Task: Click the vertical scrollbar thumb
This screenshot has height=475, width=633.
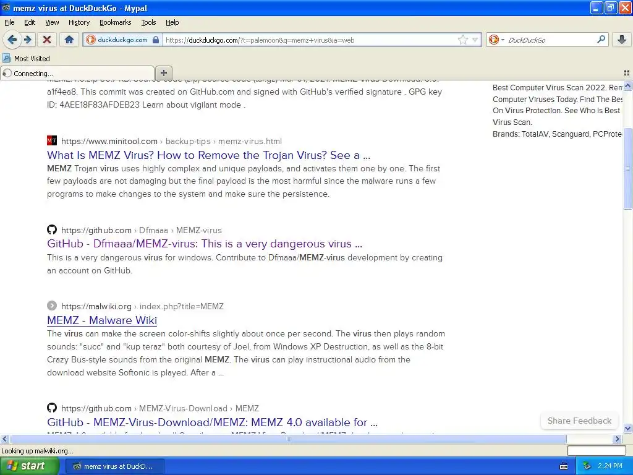Action: 627,168
